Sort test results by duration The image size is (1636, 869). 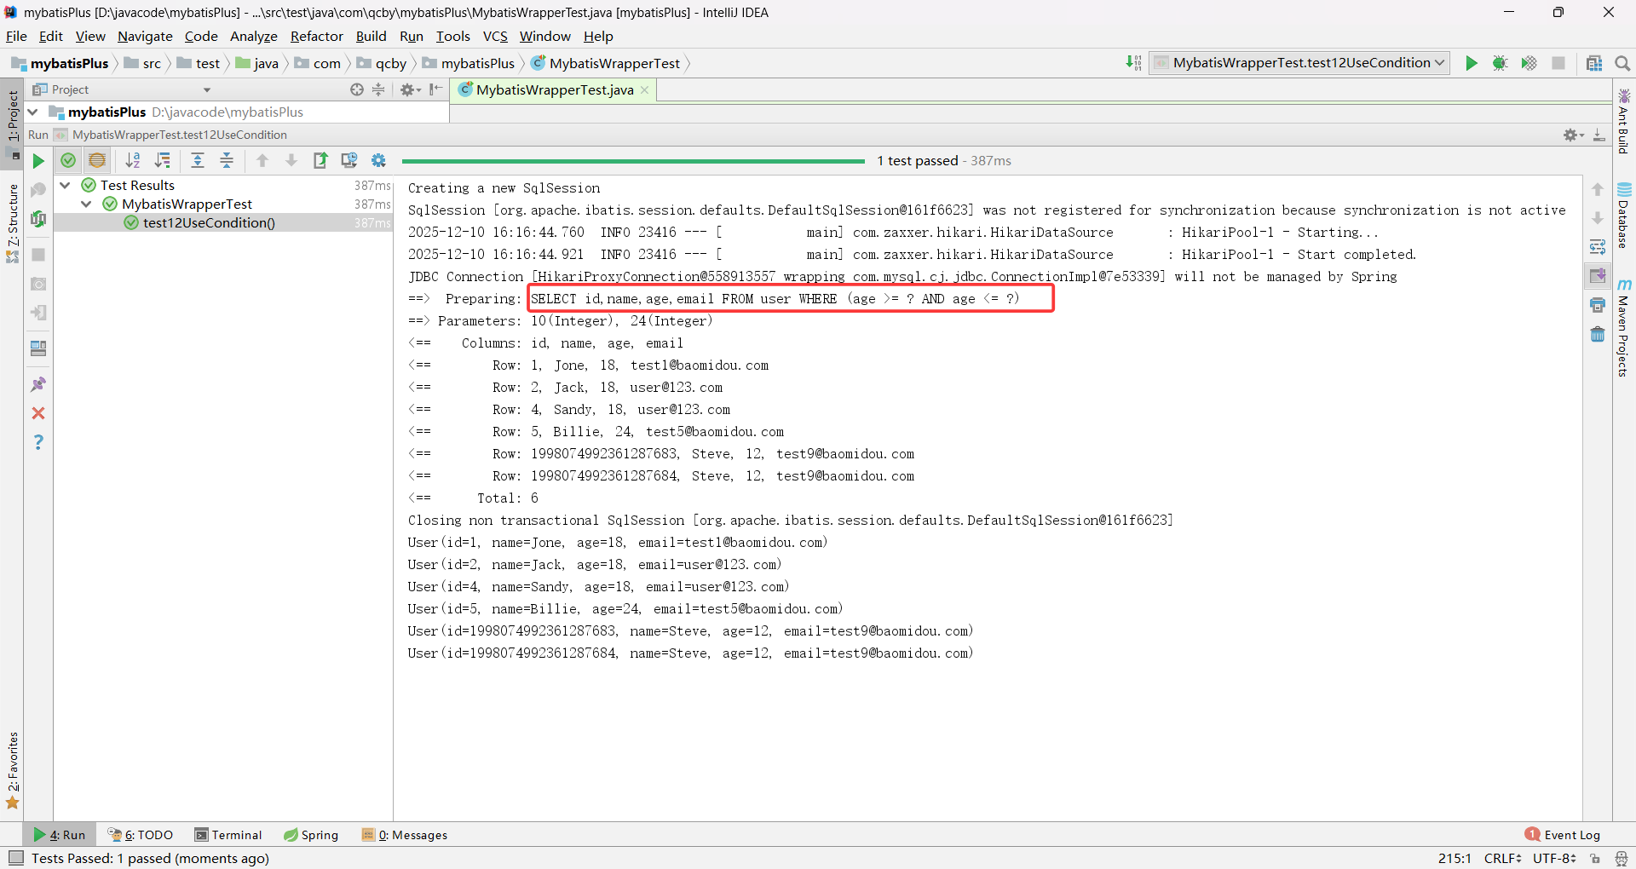point(162,160)
